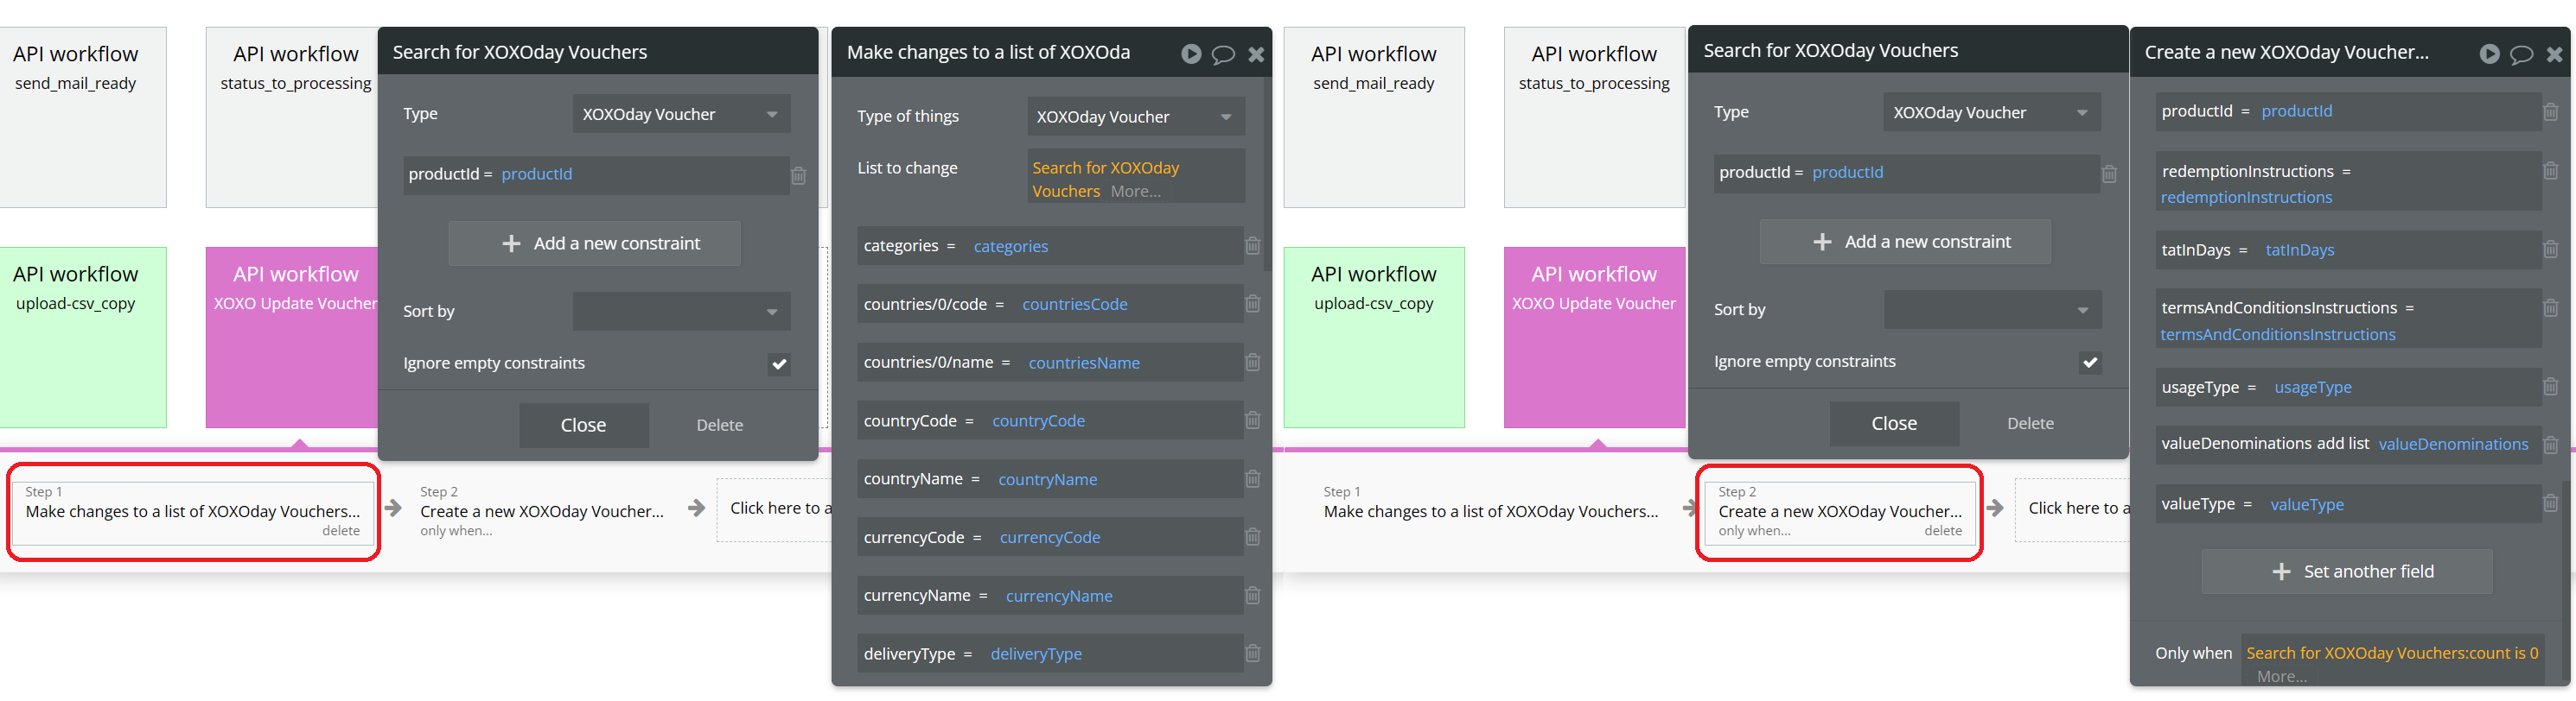Remove the countries/0/name field using its trash icon
2576x701 pixels.
pos(1252,362)
